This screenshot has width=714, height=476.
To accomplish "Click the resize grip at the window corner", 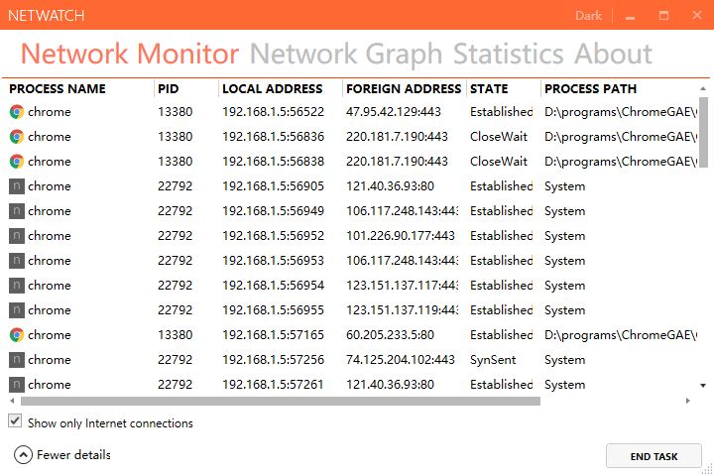I will click(708, 470).
